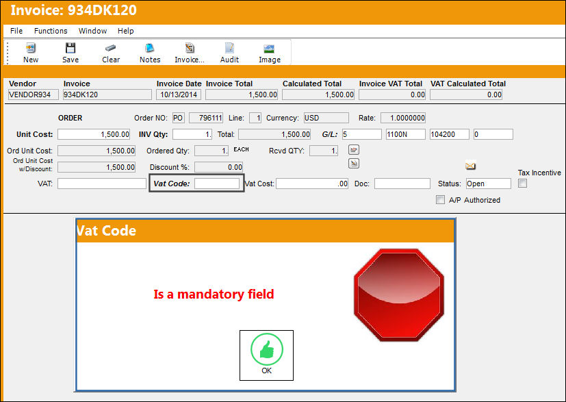Check the A/P Authorized checkbox
Viewport: 566px width, 402px height.
coord(440,200)
